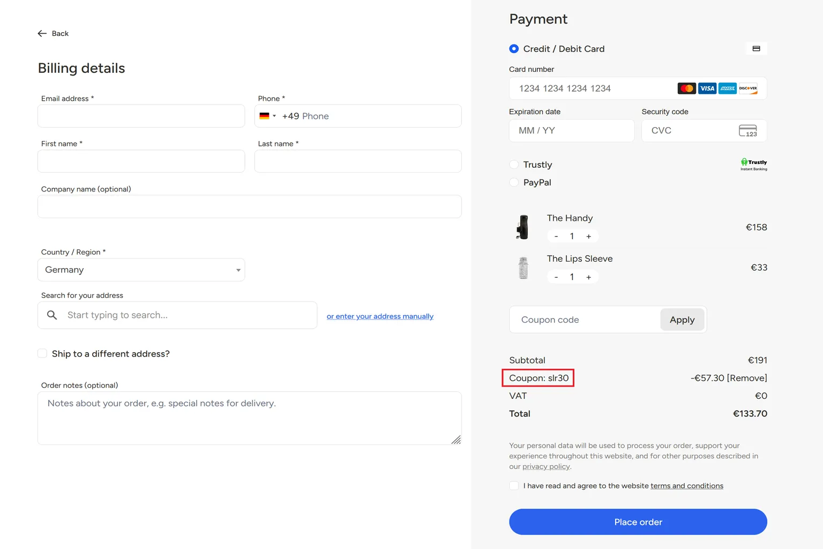
Task: Open The Lips Sleeve product thumbnail
Action: point(523,268)
